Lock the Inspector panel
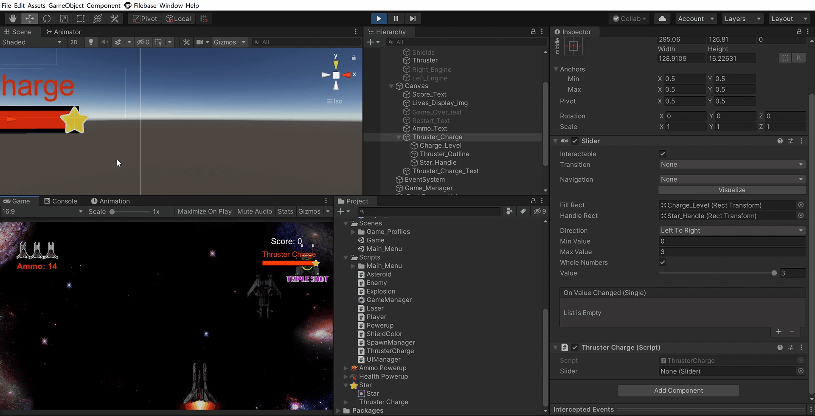Viewport: 815px width, 416px height. [x=799, y=32]
